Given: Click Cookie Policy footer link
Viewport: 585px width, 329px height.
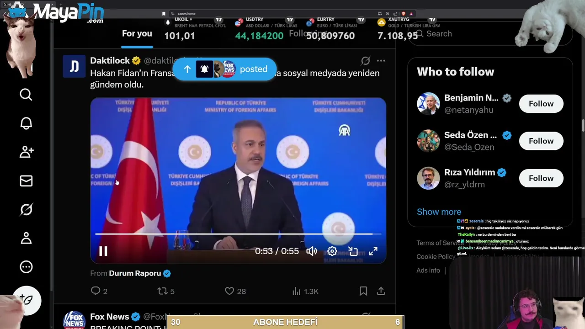Looking at the screenshot, I should [x=436, y=257].
